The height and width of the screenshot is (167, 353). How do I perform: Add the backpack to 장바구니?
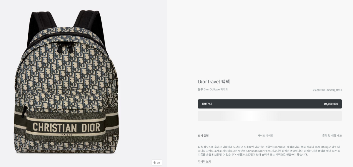tap(270, 104)
